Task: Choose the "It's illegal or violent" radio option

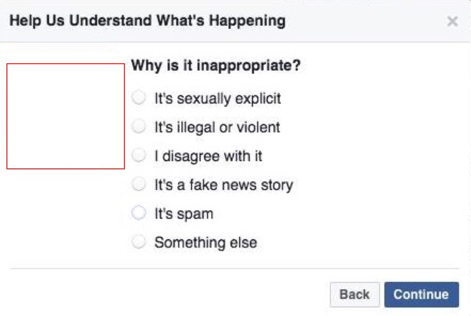Action: [x=139, y=126]
